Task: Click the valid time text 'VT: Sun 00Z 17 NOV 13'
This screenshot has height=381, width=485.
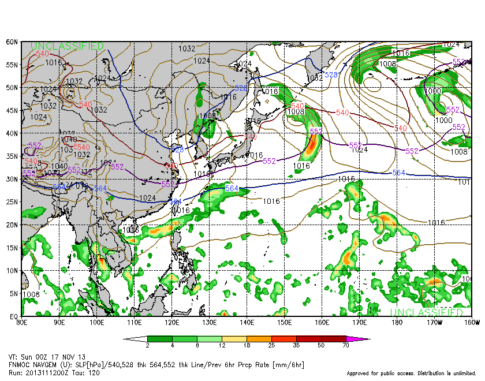Action: tap(47, 357)
